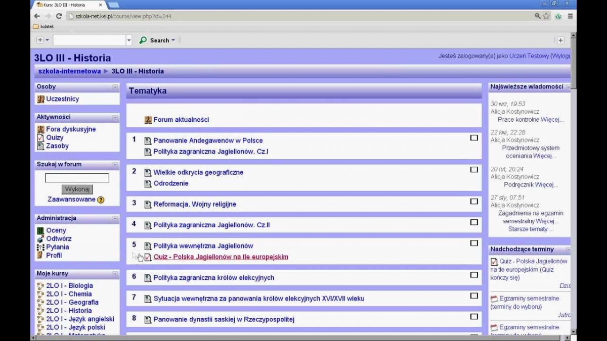Image resolution: width=607 pixels, height=341 pixels.
Task: Toggle the square box for topic 1
Action: click(474, 138)
